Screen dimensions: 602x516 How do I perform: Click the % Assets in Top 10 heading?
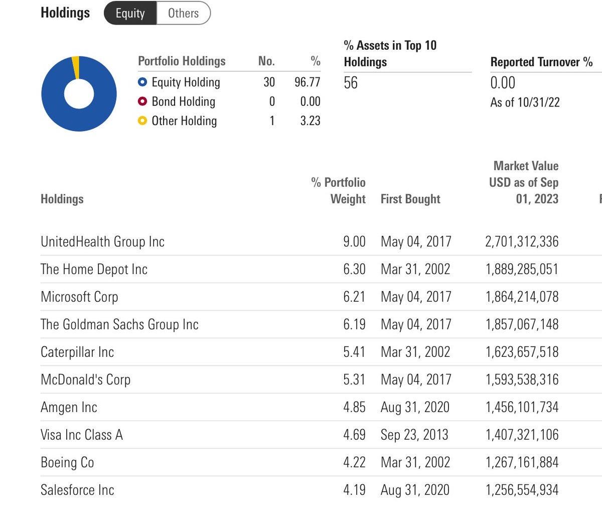390,54
